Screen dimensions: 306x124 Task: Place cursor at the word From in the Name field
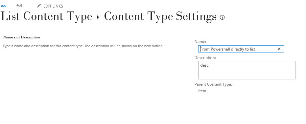click(x=205, y=49)
